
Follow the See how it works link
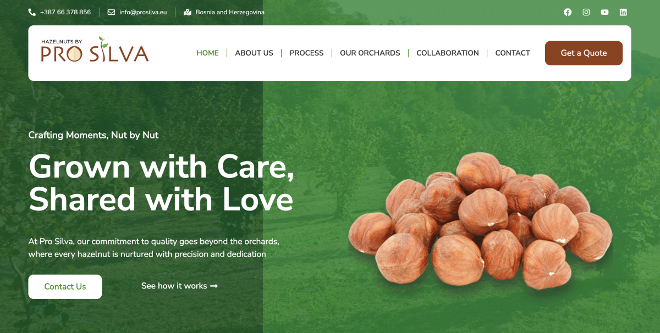pyautogui.click(x=179, y=286)
